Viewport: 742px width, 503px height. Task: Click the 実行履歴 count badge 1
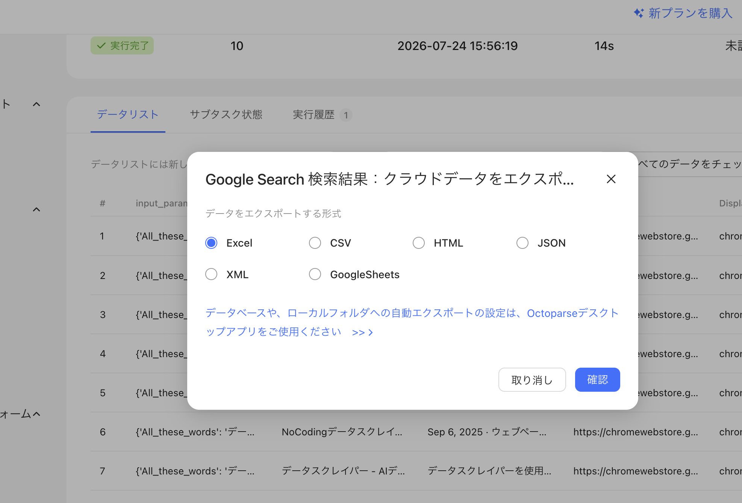click(346, 115)
